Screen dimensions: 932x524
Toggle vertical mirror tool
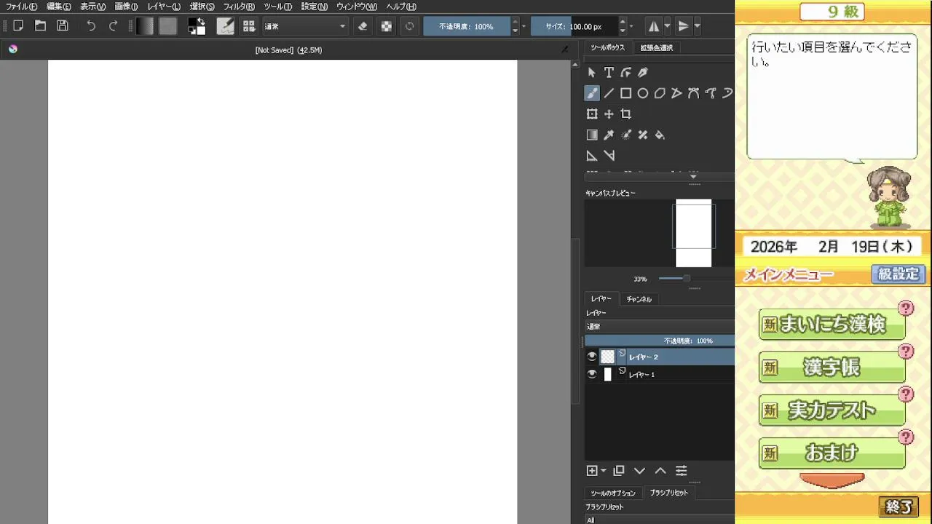683,26
